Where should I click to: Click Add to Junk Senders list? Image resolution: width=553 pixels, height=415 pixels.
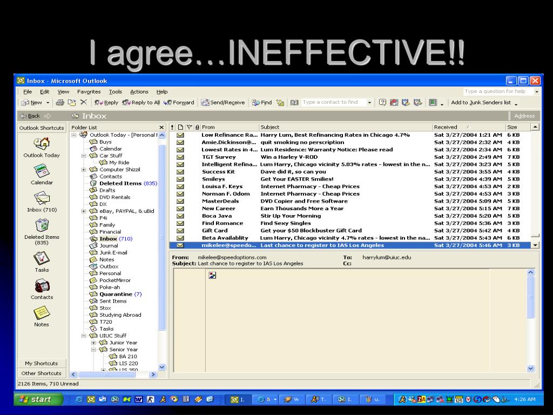pyautogui.click(x=481, y=102)
